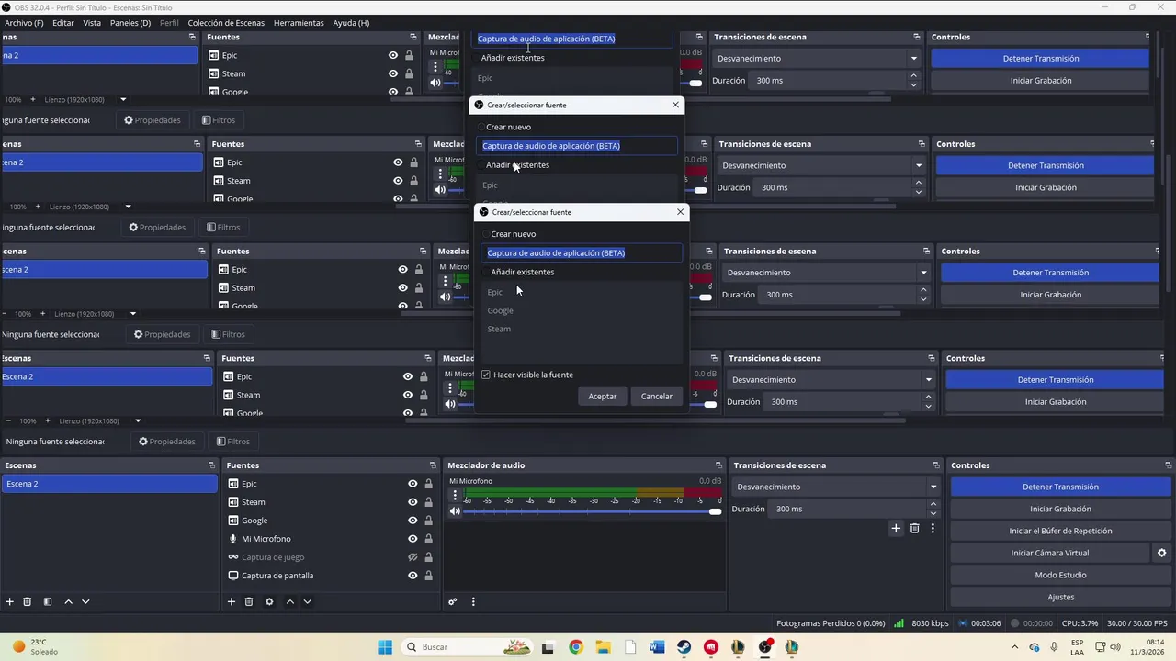Enable Modo Estudio
This screenshot has height=661, width=1176.
(1060, 575)
